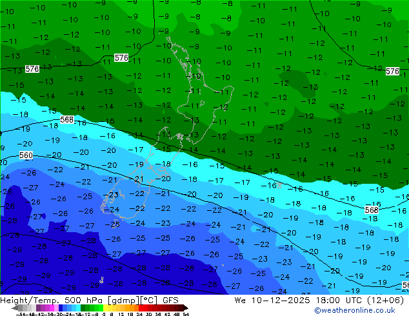Click the dark right arrow end of the legend

[186, 308]
